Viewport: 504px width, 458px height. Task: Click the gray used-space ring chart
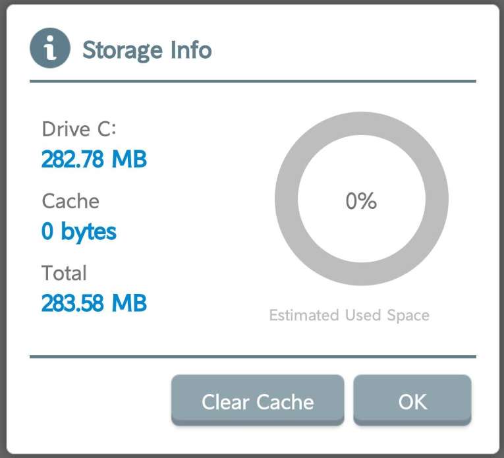pos(287,199)
